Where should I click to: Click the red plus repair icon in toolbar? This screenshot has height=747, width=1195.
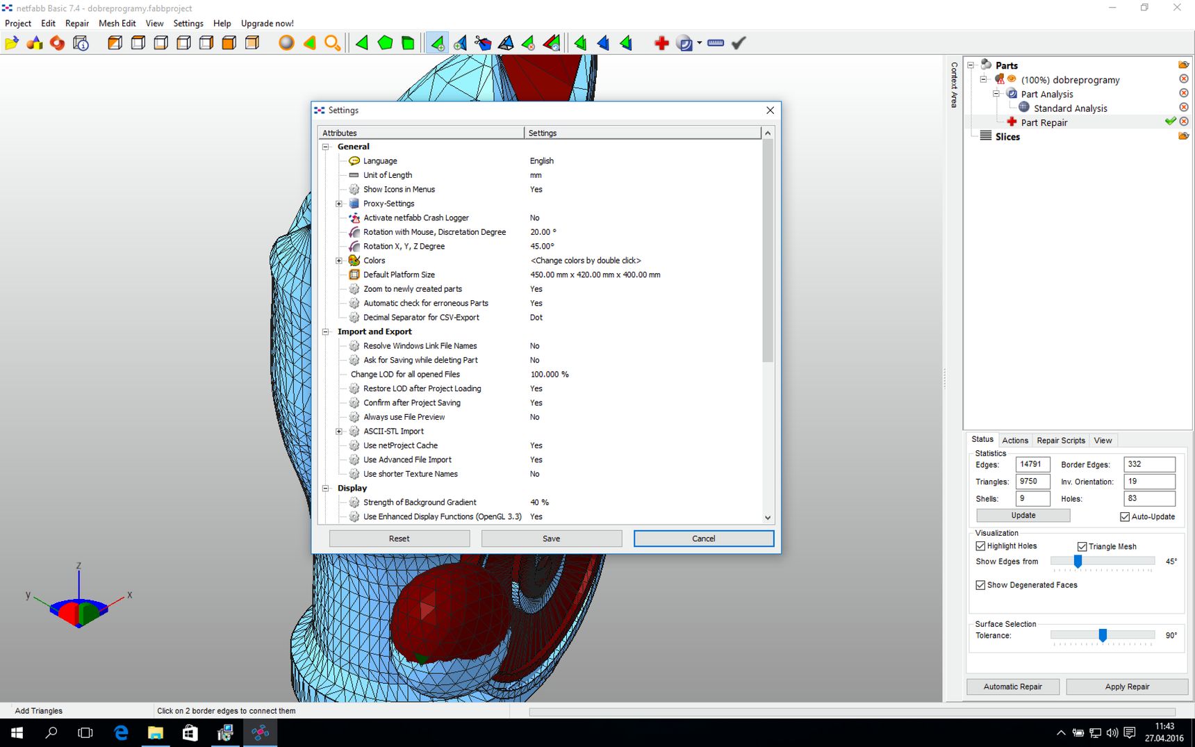pyautogui.click(x=661, y=43)
